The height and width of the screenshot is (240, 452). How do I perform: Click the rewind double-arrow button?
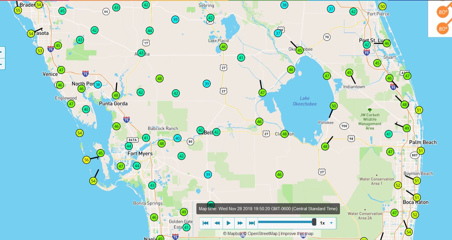pyautogui.click(x=217, y=223)
